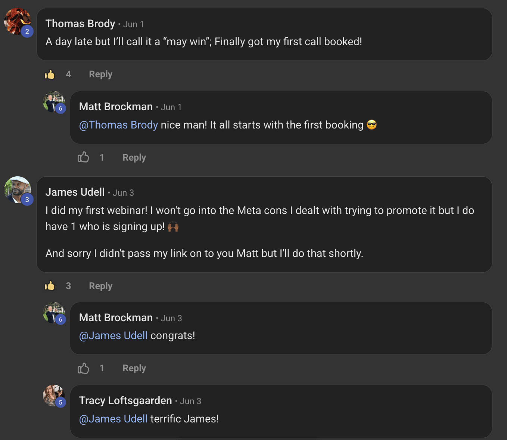Click Matt Brockman's avatar on Jun 1 reply
The height and width of the screenshot is (440, 507).
(54, 102)
